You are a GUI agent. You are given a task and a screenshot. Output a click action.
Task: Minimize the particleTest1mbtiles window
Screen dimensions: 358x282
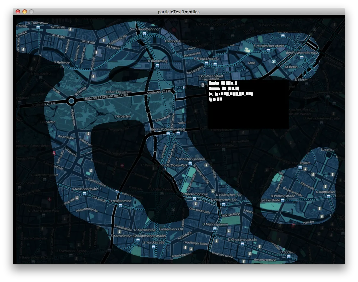[x=25, y=12]
